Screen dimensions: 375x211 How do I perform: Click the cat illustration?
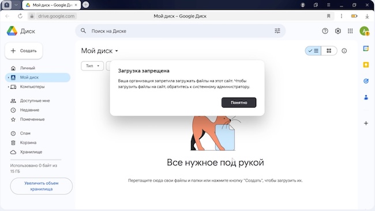[x=213, y=133]
